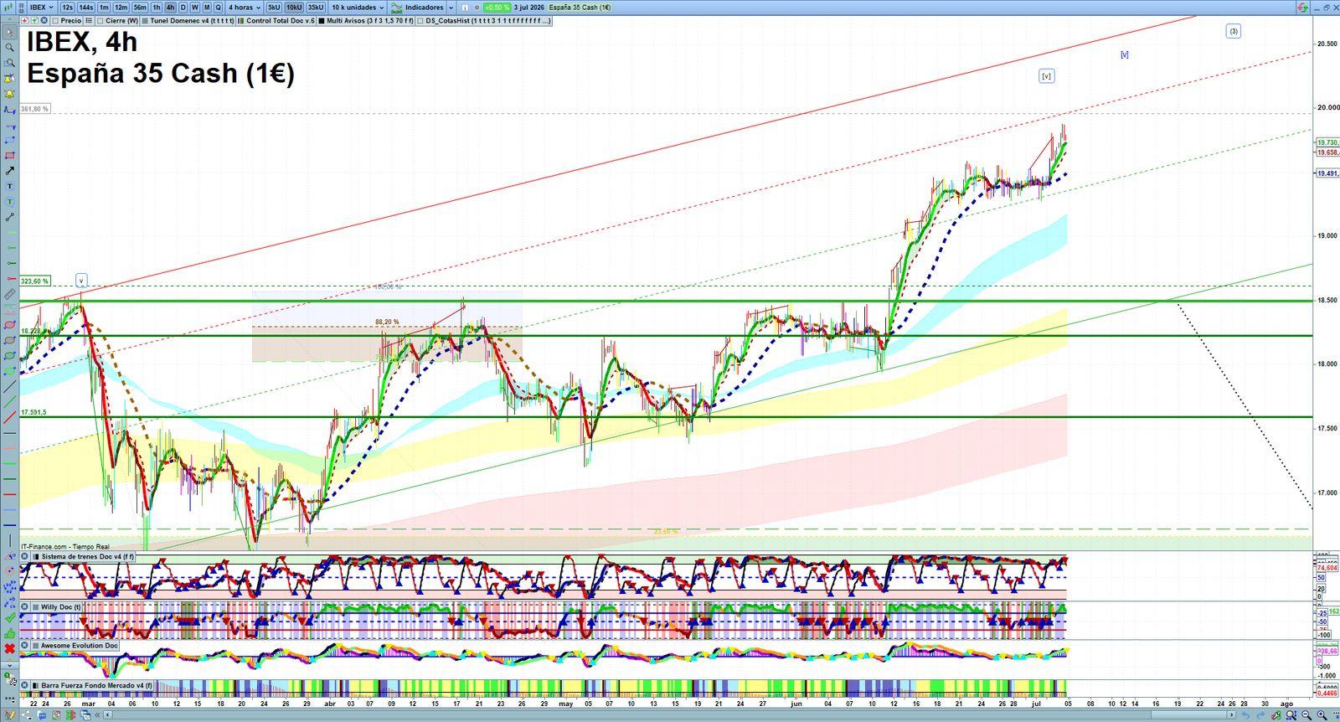
Task: Select the zoom-area tool
Action: 10,63
